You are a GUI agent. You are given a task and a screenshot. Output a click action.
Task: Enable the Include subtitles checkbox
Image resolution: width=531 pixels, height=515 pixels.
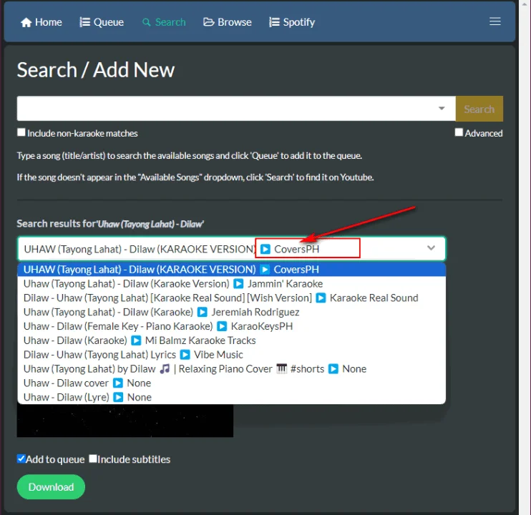click(x=93, y=458)
